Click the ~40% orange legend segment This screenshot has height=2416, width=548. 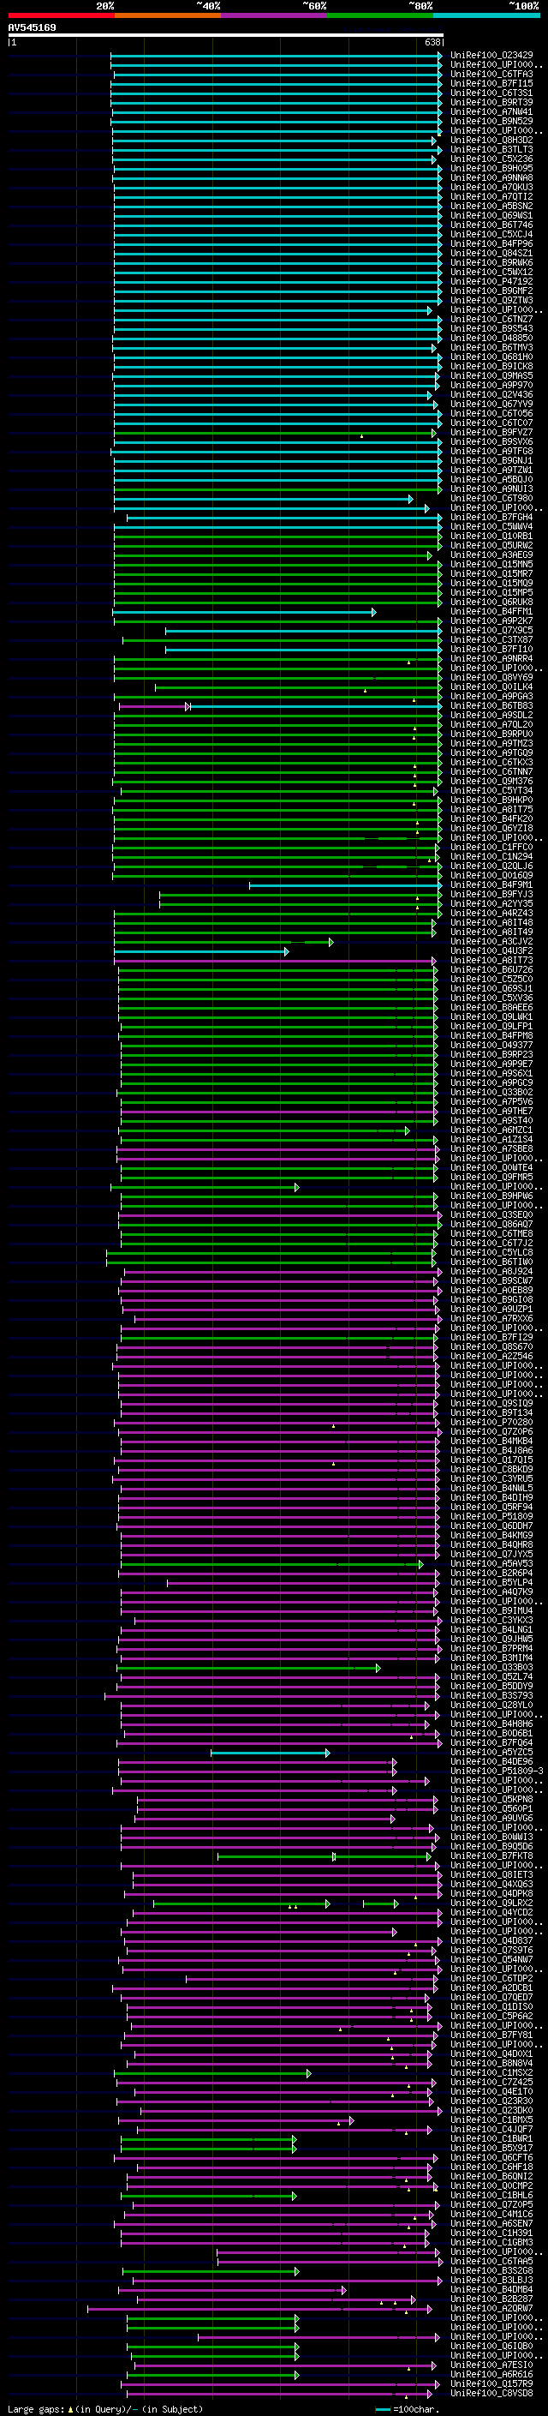coord(168,15)
